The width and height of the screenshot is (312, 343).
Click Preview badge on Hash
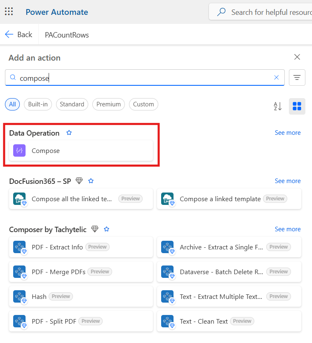[61, 296]
